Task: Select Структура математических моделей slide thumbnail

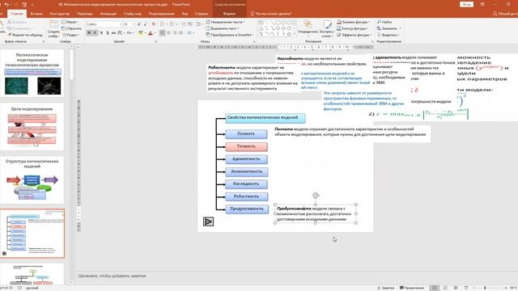Action: [x=32, y=179]
